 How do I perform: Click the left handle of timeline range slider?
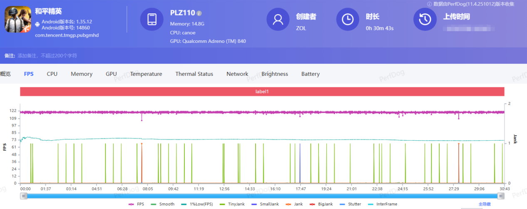point(24,196)
